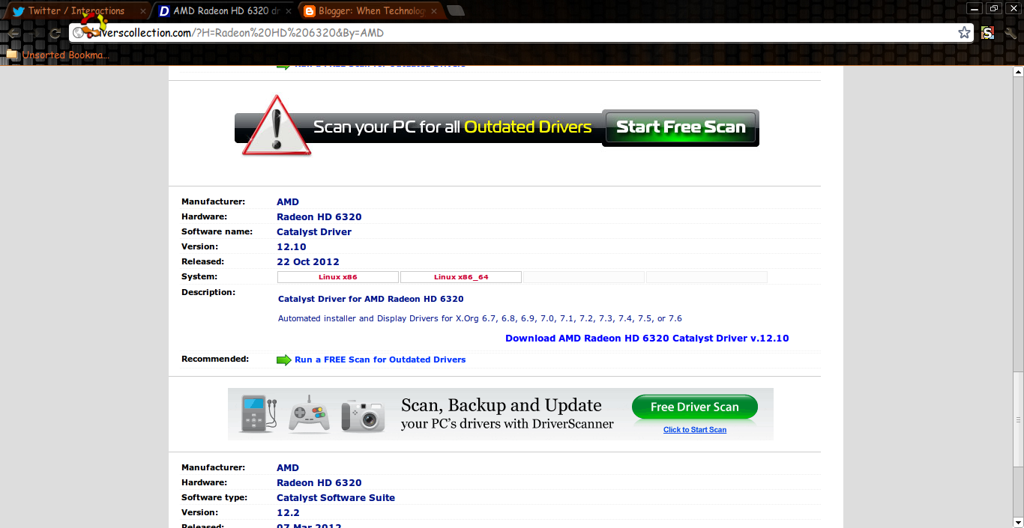The height and width of the screenshot is (528, 1024).
Task: Click the media player image in DriverScanner banner
Action: pyautogui.click(x=259, y=413)
